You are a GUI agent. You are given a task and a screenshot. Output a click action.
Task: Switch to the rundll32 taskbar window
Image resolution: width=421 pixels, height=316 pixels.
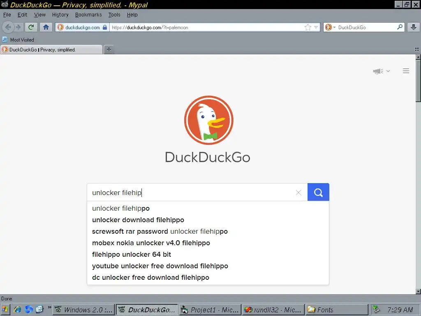pos(273,310)
